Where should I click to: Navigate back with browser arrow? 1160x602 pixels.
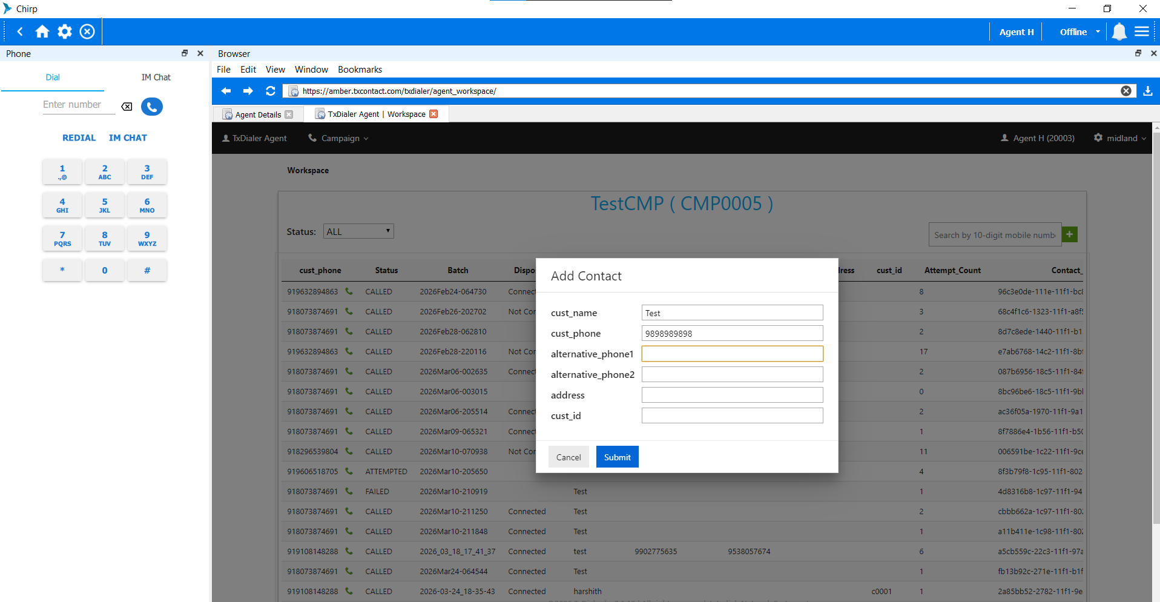[x=226, y=91]
